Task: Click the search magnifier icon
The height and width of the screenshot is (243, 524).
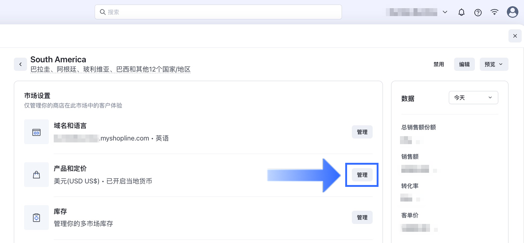Action: [x=103, y=12]
